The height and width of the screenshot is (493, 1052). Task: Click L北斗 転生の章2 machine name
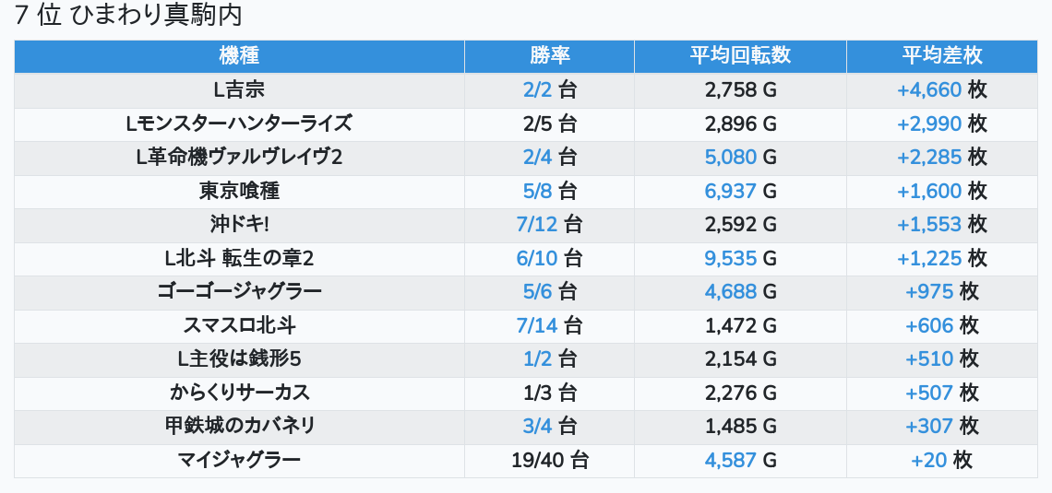239,258
